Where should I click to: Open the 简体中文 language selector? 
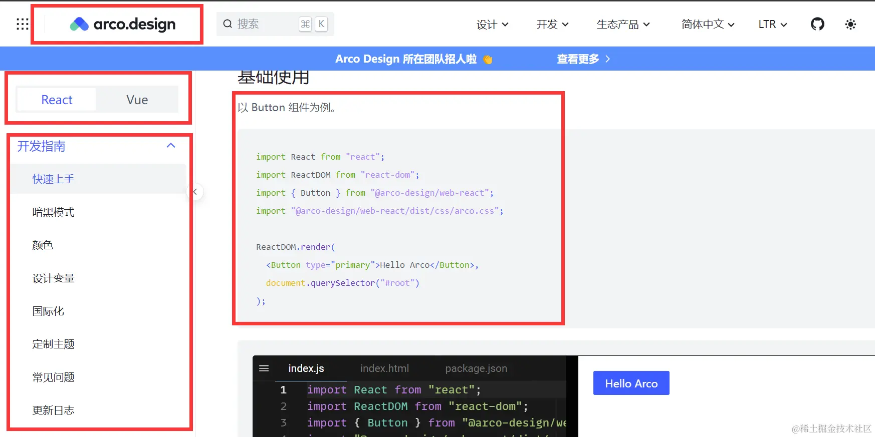[x=708, y=24]
